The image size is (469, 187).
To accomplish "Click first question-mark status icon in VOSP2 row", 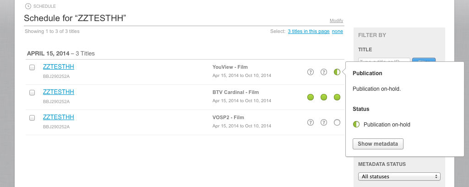I will (311, 122).
